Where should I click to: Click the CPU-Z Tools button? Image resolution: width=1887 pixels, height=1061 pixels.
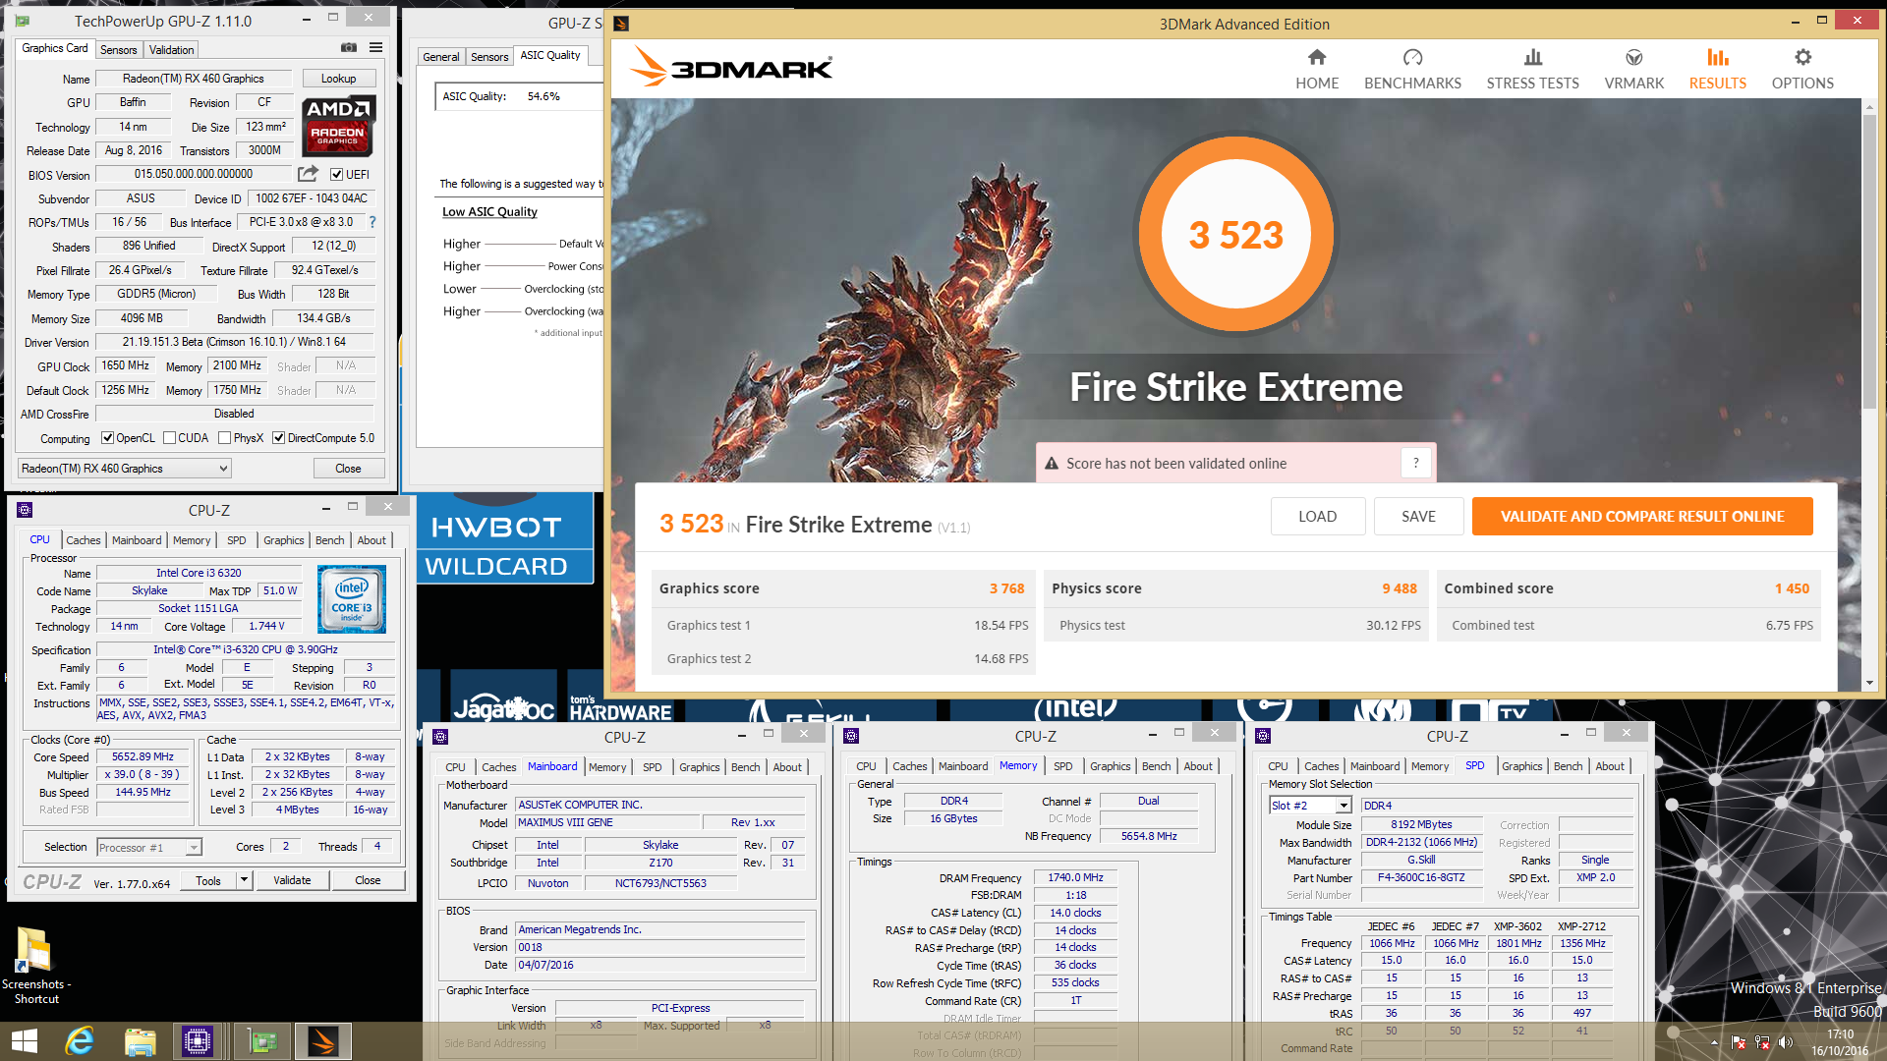tap(208, 880)
